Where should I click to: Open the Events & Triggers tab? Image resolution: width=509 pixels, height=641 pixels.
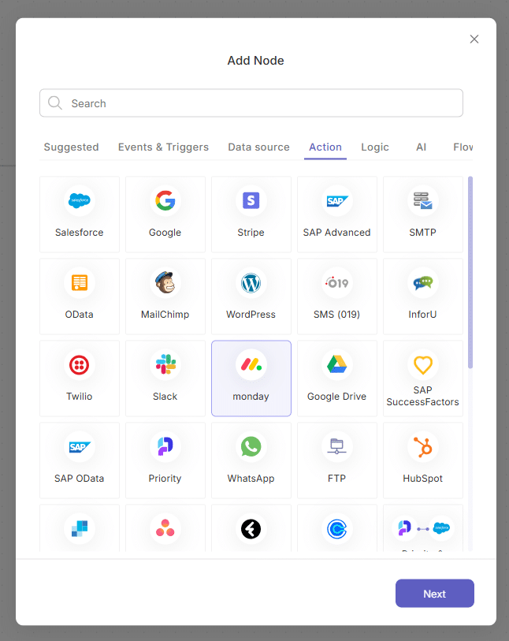[x=163, y=147]
